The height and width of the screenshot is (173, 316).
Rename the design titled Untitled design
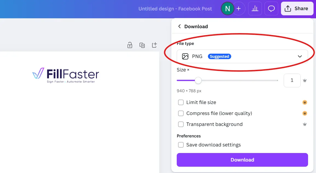point(175,8)
